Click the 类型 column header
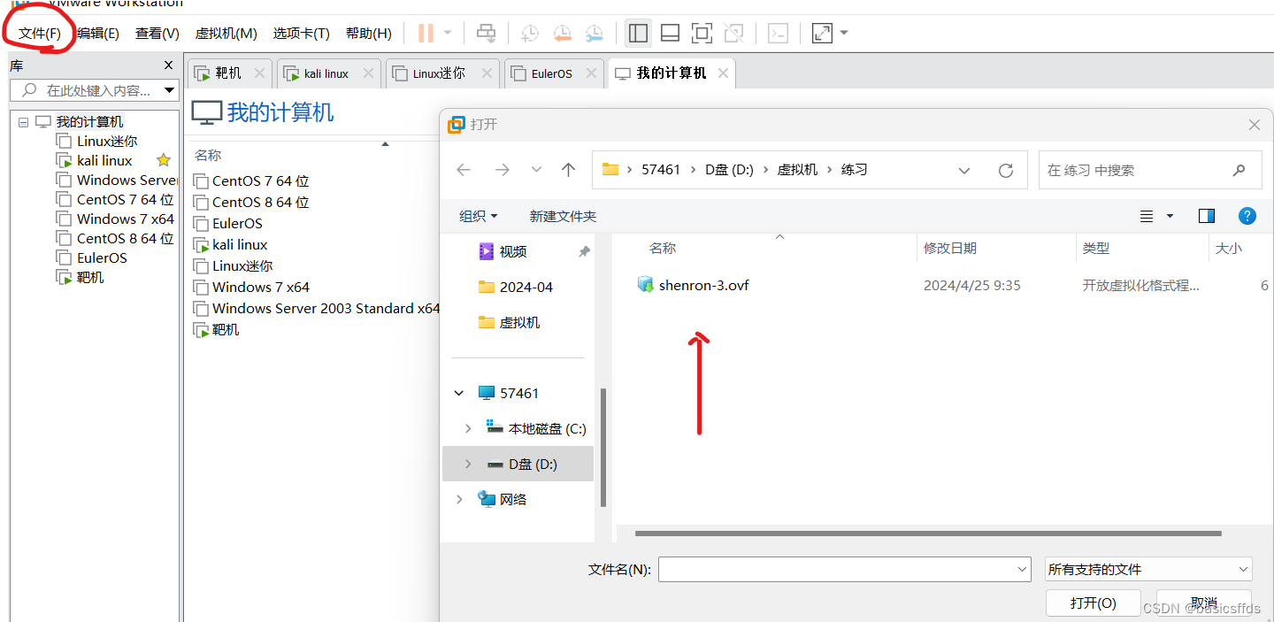Screen dimensions: 1274x622 [1096, 249]
